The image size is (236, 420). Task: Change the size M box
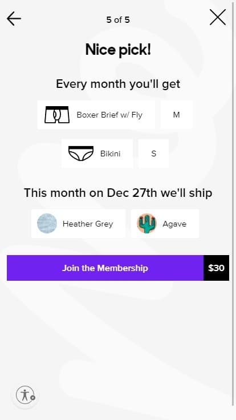pos(176,115)
